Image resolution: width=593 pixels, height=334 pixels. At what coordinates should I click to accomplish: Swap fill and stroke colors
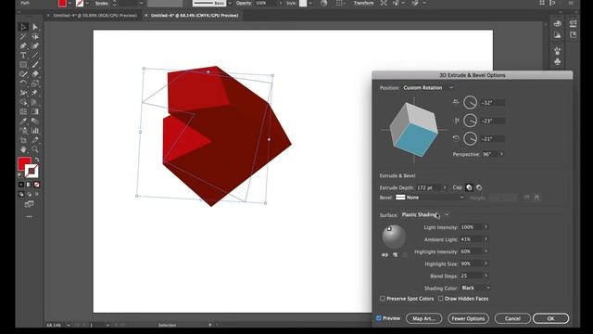point(37,160)
